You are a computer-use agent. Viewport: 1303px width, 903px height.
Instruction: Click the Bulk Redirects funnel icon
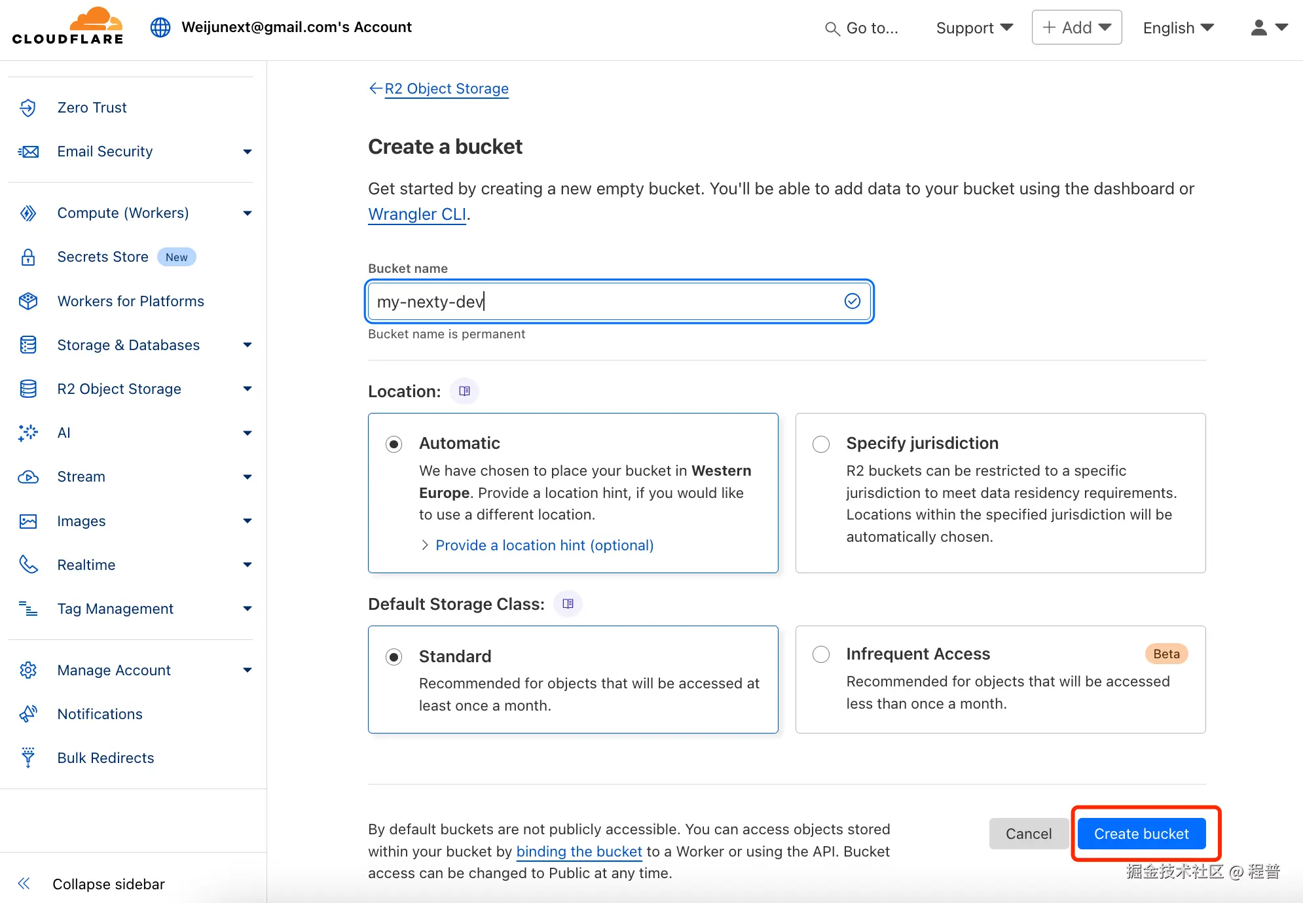[x=28, y=758]
